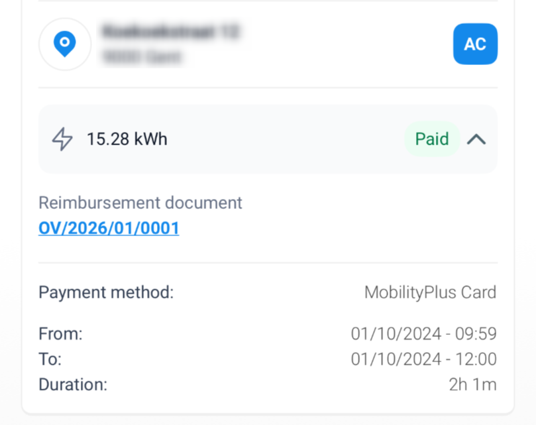Click the green Paid status badge
This screenshot has width=536, height=425.
pyautogui.click(x=432, y=139)
